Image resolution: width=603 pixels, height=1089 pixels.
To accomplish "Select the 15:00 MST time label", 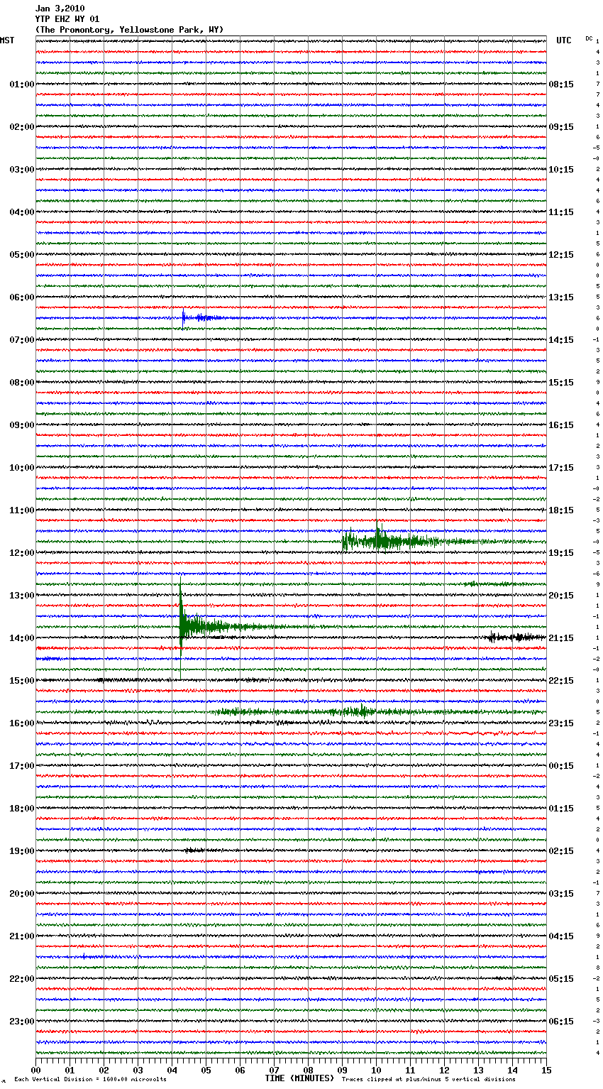I will [22, 681].
